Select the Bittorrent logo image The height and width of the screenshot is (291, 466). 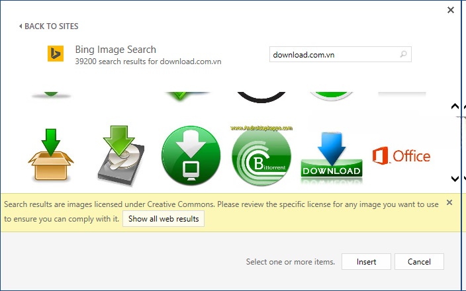pyautogui.click(x=261, y=155)
